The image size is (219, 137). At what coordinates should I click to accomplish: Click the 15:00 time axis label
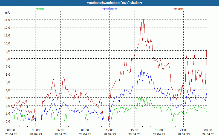[x=134, y=130]
